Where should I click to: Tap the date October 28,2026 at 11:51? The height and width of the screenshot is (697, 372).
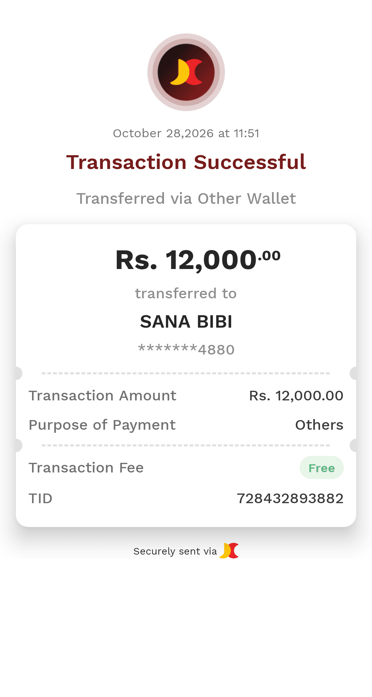(x=186, y=133)
